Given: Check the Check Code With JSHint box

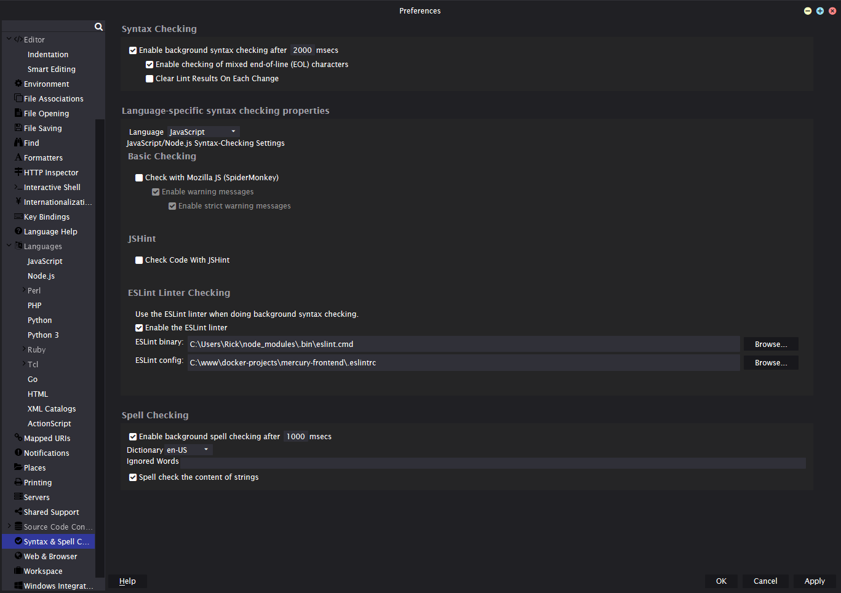Looking at the screenshot, I should [x=138, y=260].
